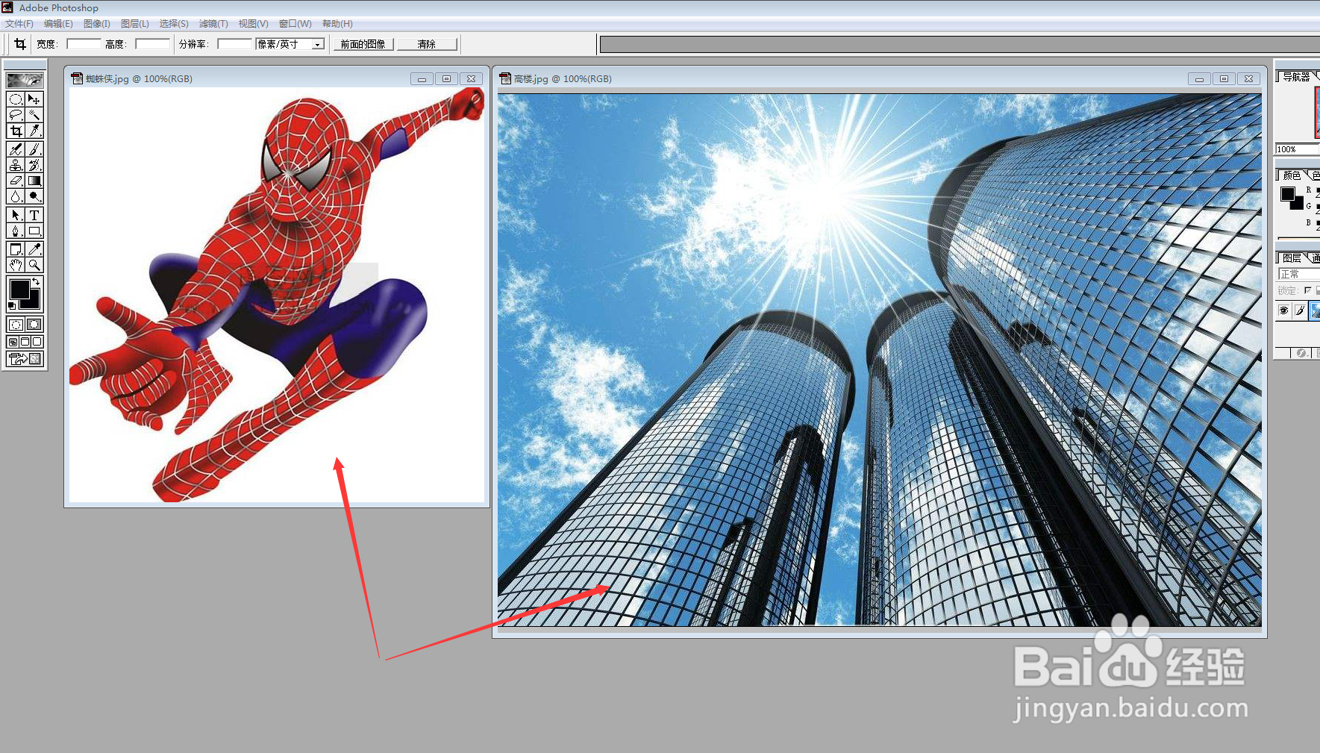This screenshot has width=1320, height=753.
Task: Switch to the 图层 tab
Action: [x=1292, y=257]
